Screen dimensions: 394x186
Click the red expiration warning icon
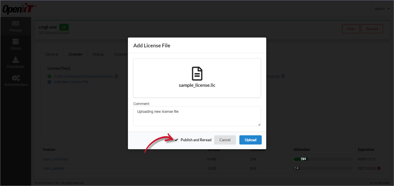(x=379, y=168)
